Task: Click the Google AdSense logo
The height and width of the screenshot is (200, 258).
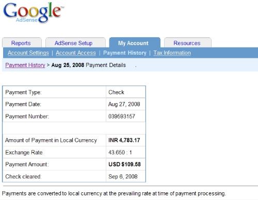Action: click(34, 12)
